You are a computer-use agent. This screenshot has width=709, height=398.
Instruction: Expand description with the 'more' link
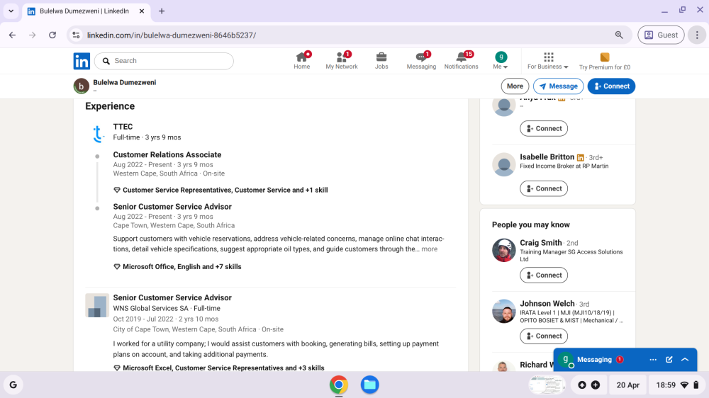(x=430, y=249)
